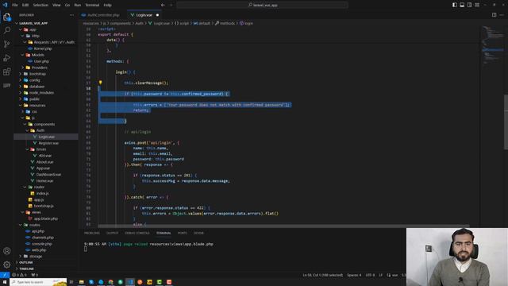Switch to the PROBLEMS panel tab
The image size is (508, 286).
pyautogui.click(x=92, y=233)
